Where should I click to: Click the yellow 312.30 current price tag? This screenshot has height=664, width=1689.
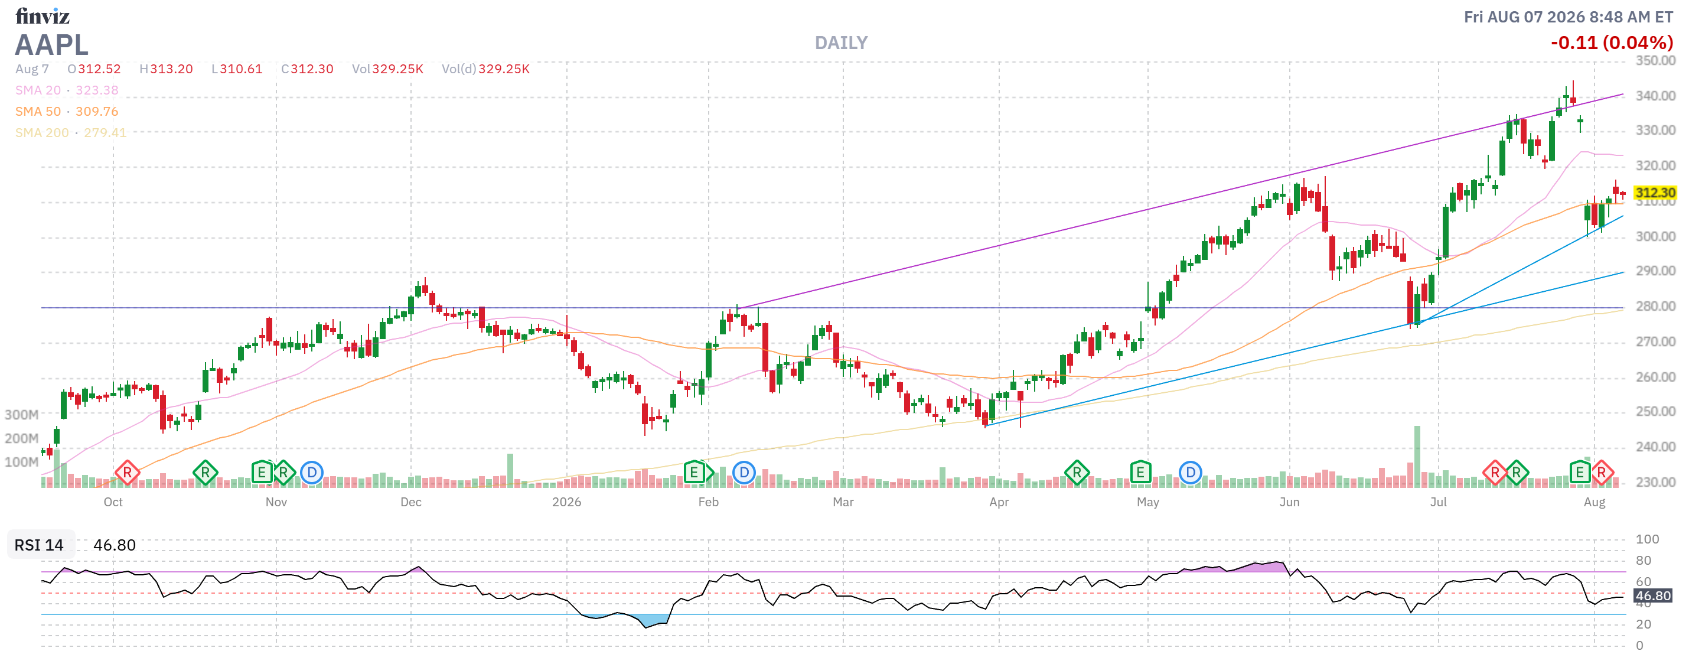1655,193
